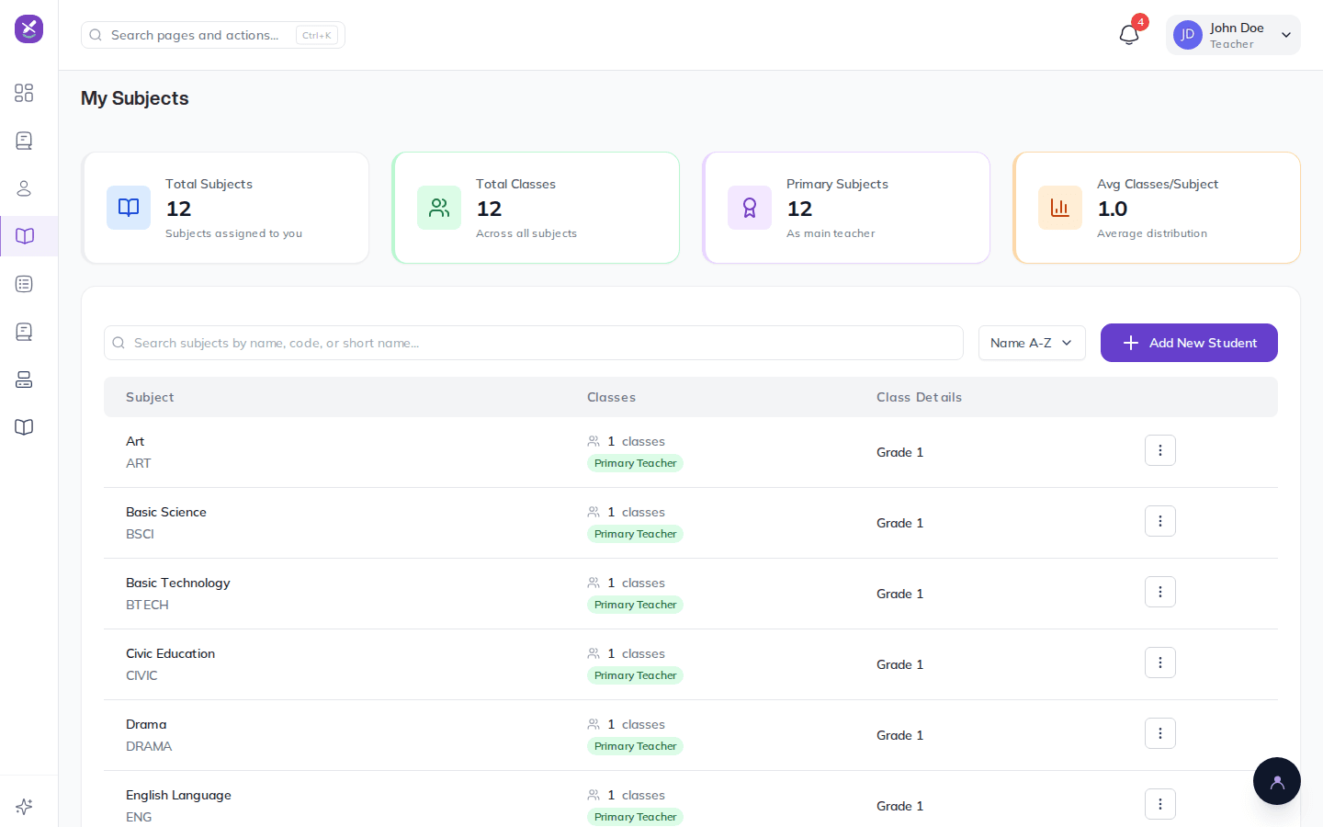Click the Class Details column header
This screenshot has width=1323, height=827.
pyautogui.click(x=919, y=397)
